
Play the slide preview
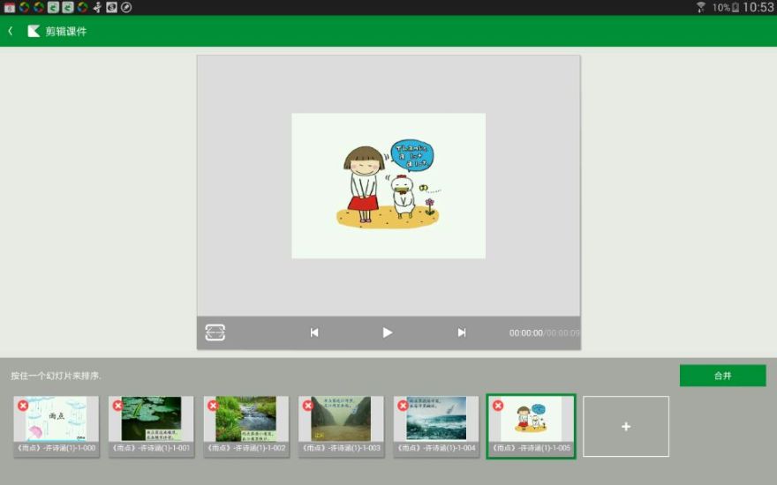point(387,332)
